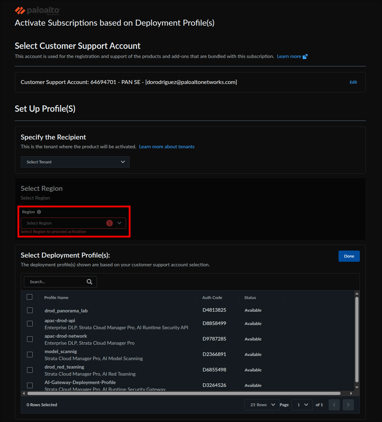The height and width of the screenshot is (422, 382).
Task: Click the Customer Support Account text
Action: [x=129, y=82]
